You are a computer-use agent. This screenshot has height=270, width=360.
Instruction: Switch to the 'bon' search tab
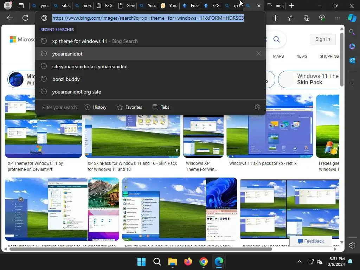[x=84, y=6]
